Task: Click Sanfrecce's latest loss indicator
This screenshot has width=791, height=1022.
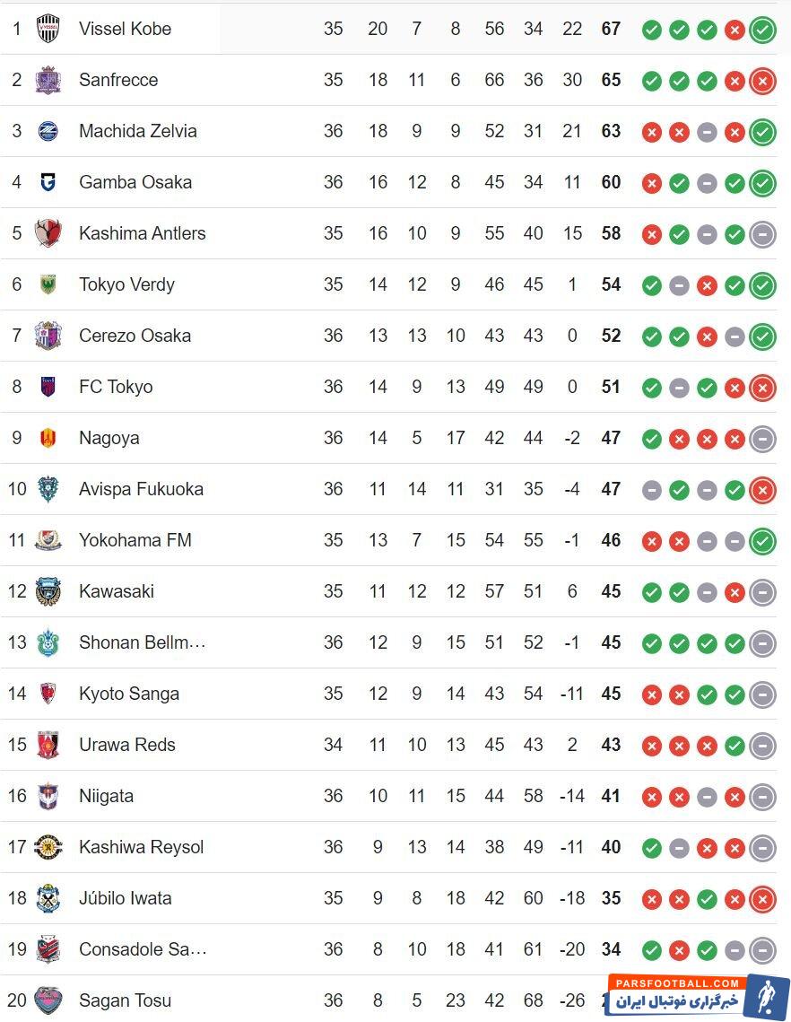Action: (x=762, y=81)
